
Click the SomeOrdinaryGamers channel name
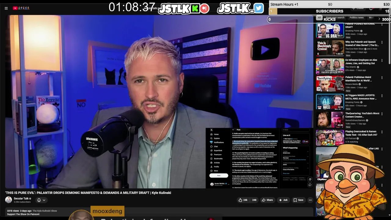click(x=355, y=120)
